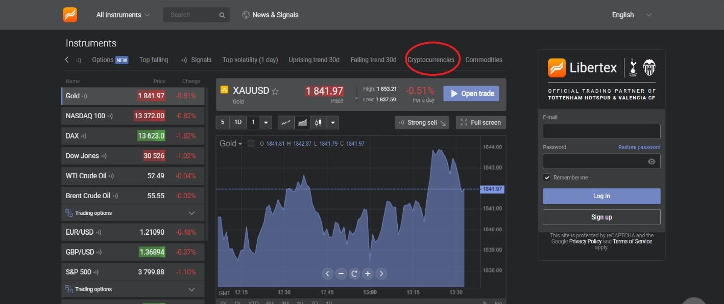
Task: Open the English language selector
Action: pyautogui.click(x=631, y=15)
